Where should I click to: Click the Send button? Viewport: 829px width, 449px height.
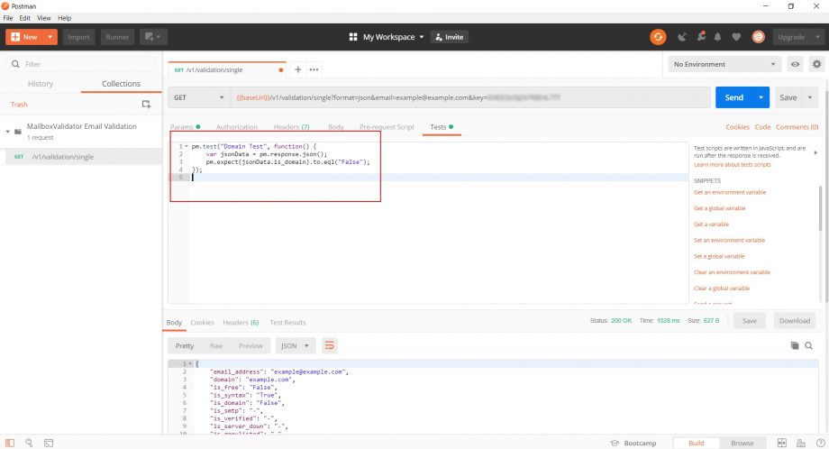(x=733, y=97)
